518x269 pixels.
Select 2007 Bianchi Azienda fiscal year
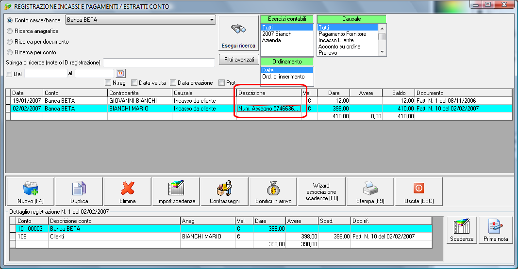[x=287, y=37]
